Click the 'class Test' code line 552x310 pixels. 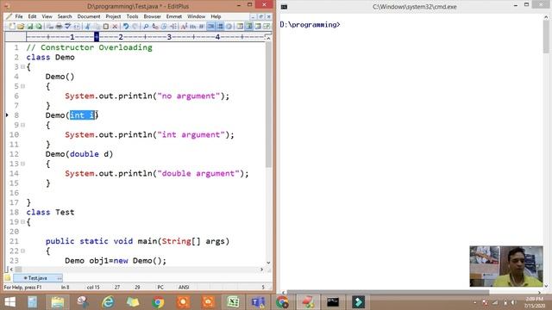50,213
